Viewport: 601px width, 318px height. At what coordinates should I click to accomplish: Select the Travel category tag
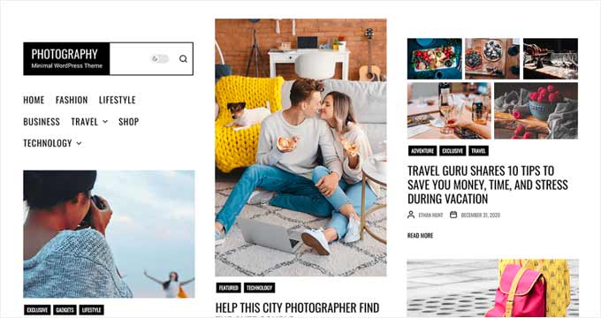(x=478, y=151)
